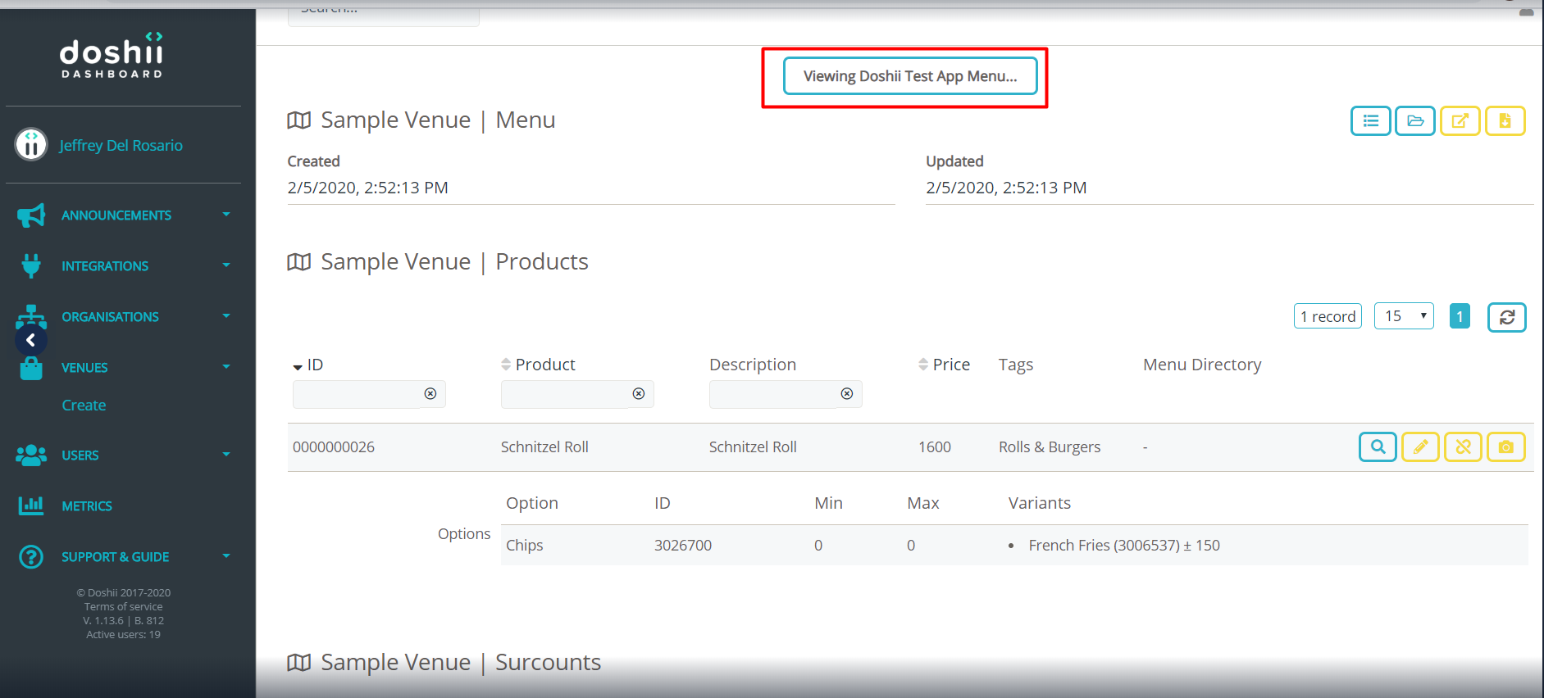Click the Menu Directory column header

coord(1202,365)
